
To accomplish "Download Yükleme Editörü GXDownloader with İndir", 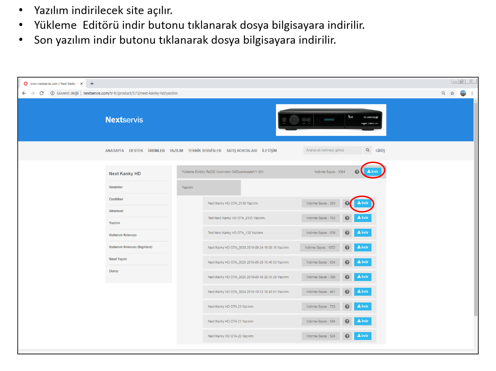I will pos(372,171).
